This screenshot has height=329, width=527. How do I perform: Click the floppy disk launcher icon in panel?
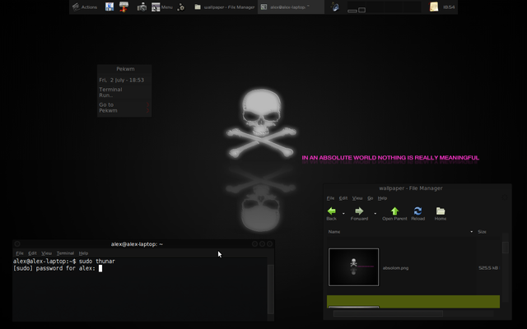click(x=110, y=7)
